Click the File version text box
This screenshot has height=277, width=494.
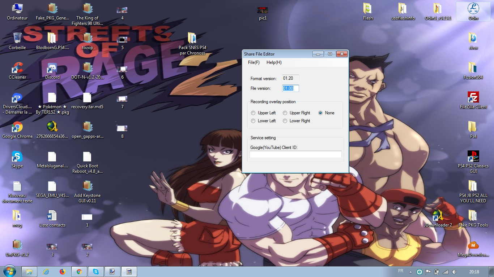click(x=290, y=88)
